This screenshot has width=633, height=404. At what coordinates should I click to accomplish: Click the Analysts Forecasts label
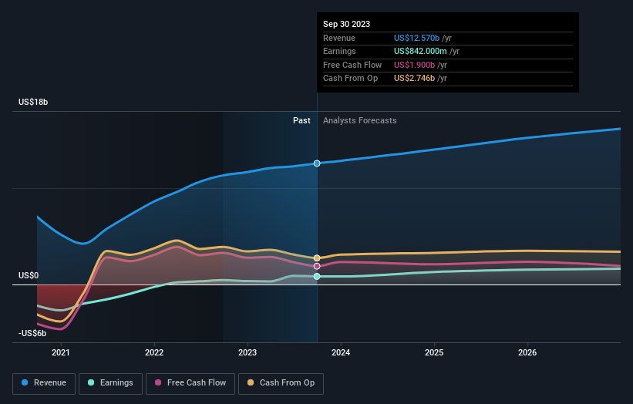[360, 121]
